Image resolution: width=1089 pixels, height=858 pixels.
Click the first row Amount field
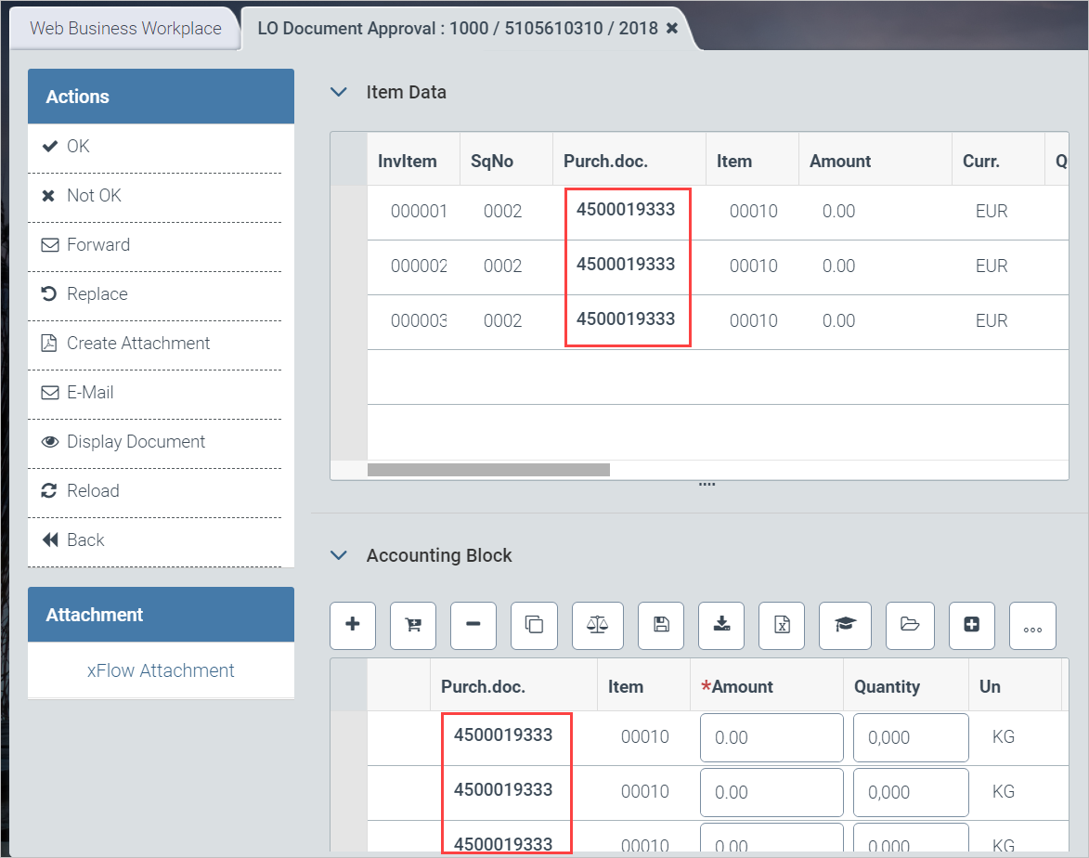[x=771, y=737]
